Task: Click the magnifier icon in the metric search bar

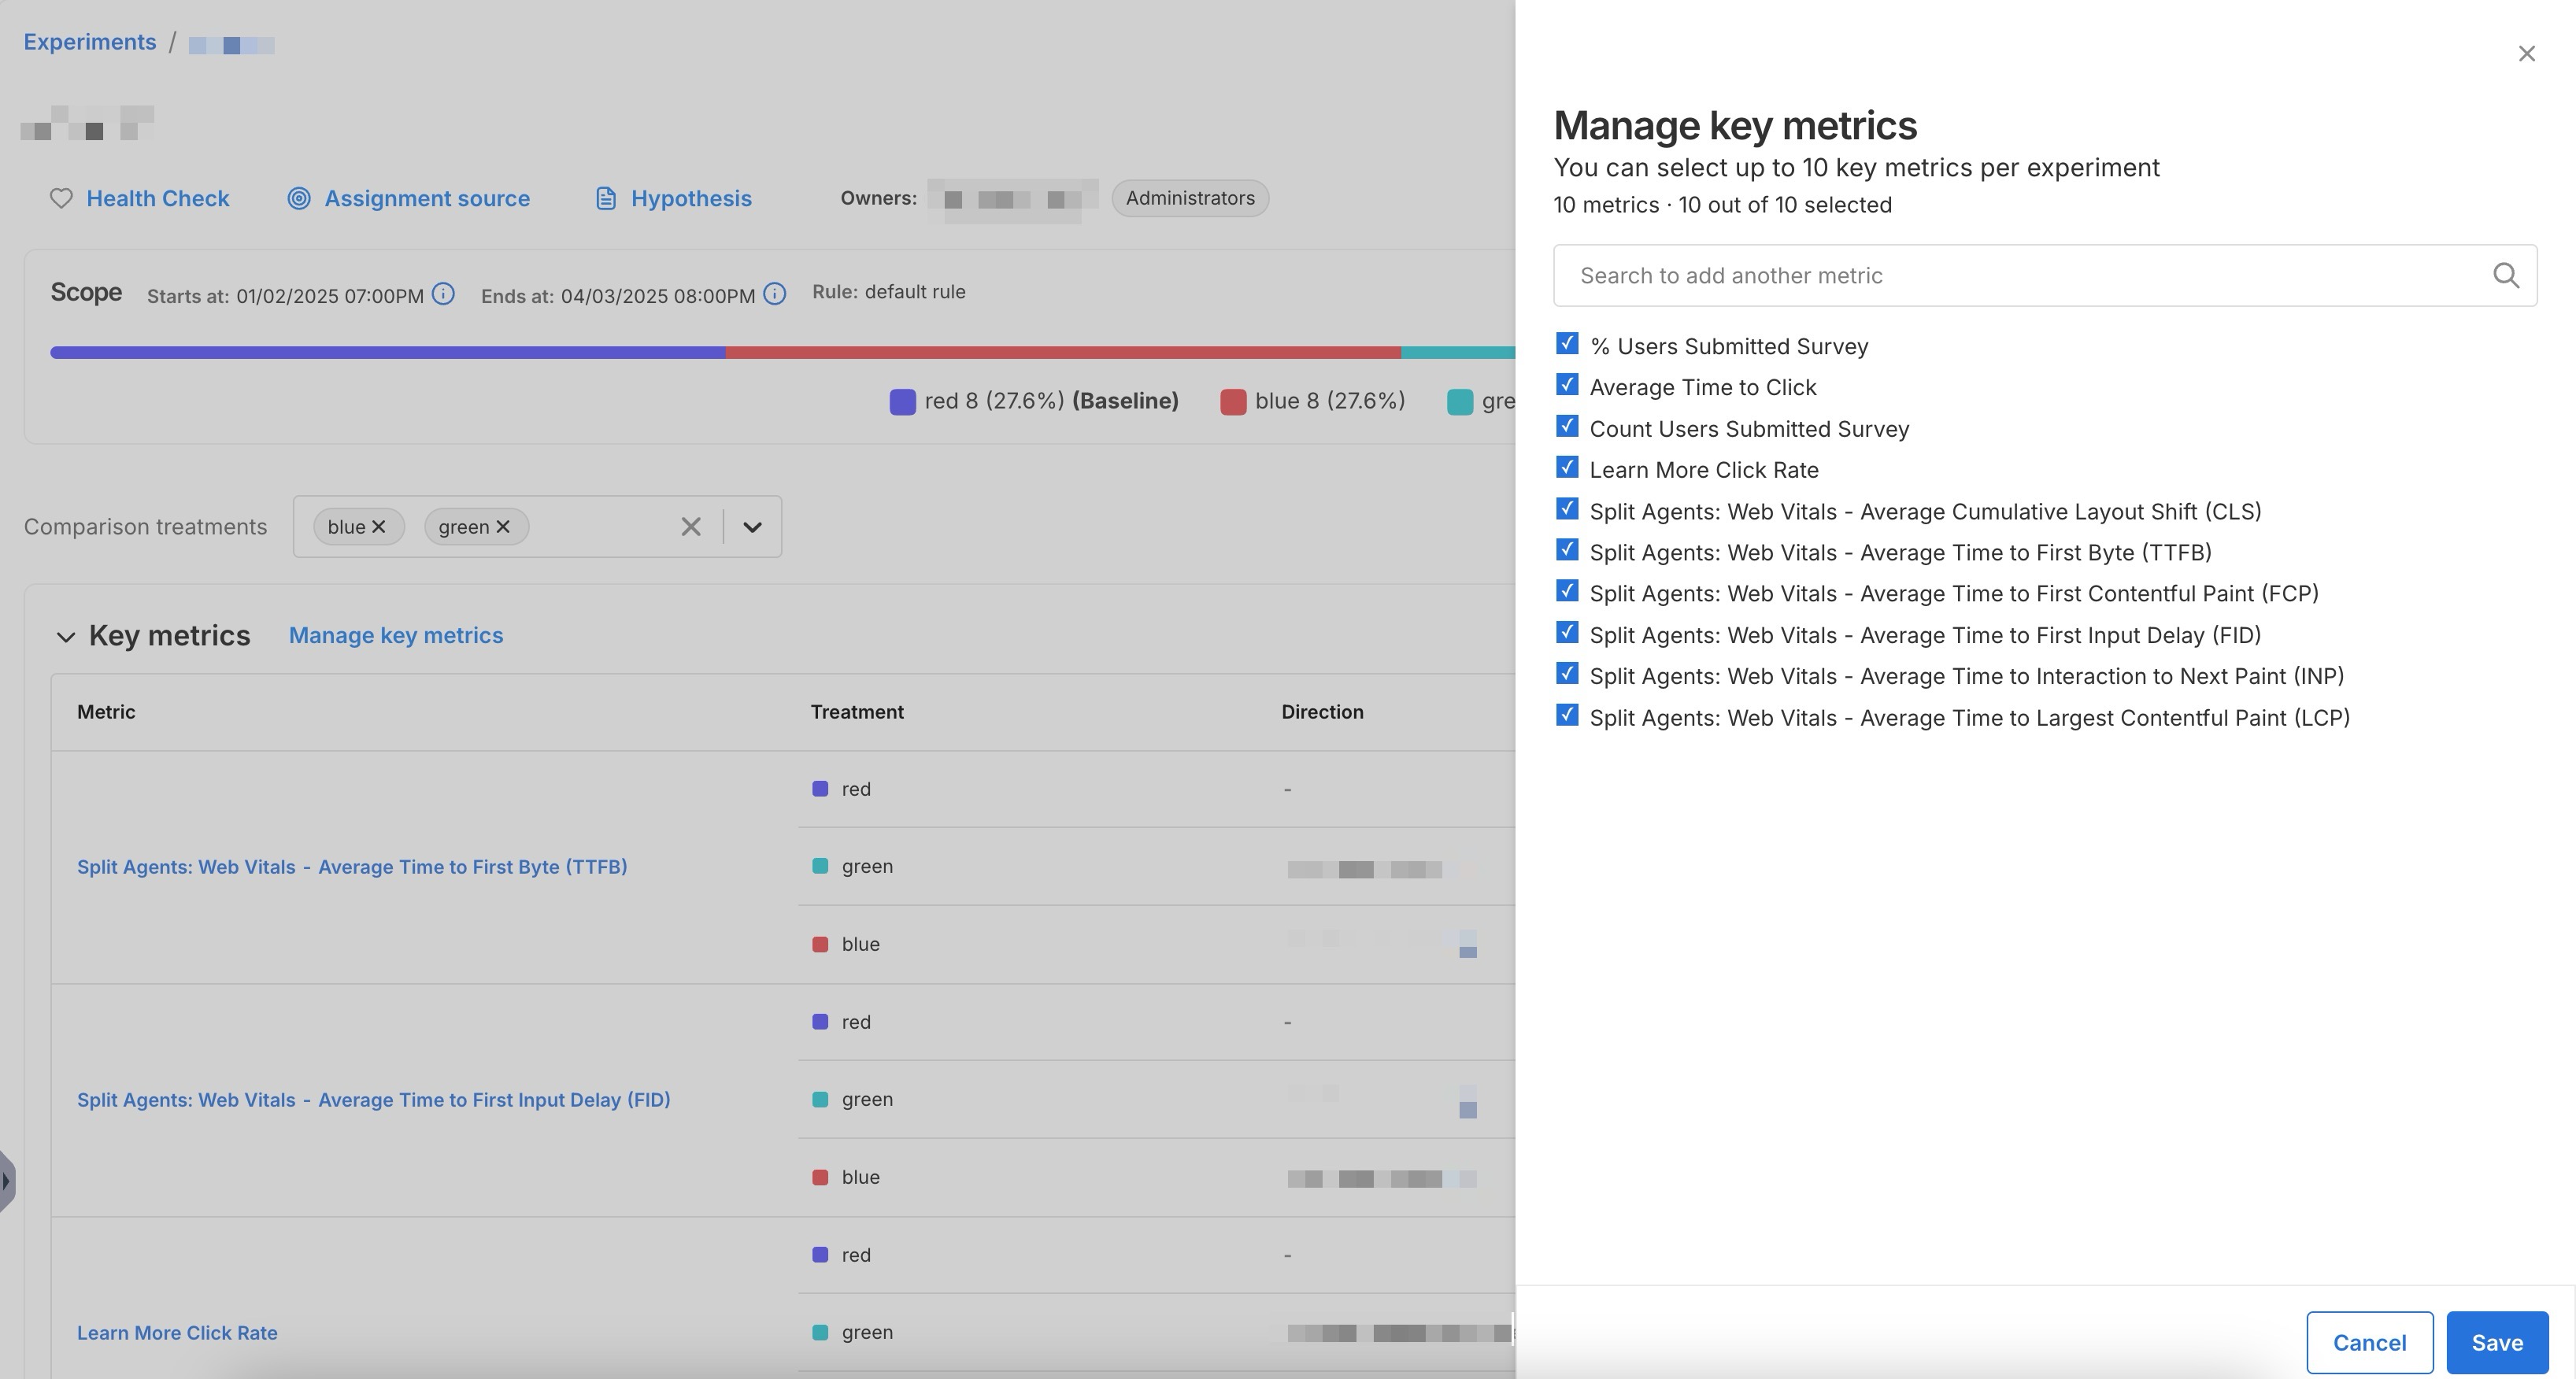Action: pos(2506,275)
